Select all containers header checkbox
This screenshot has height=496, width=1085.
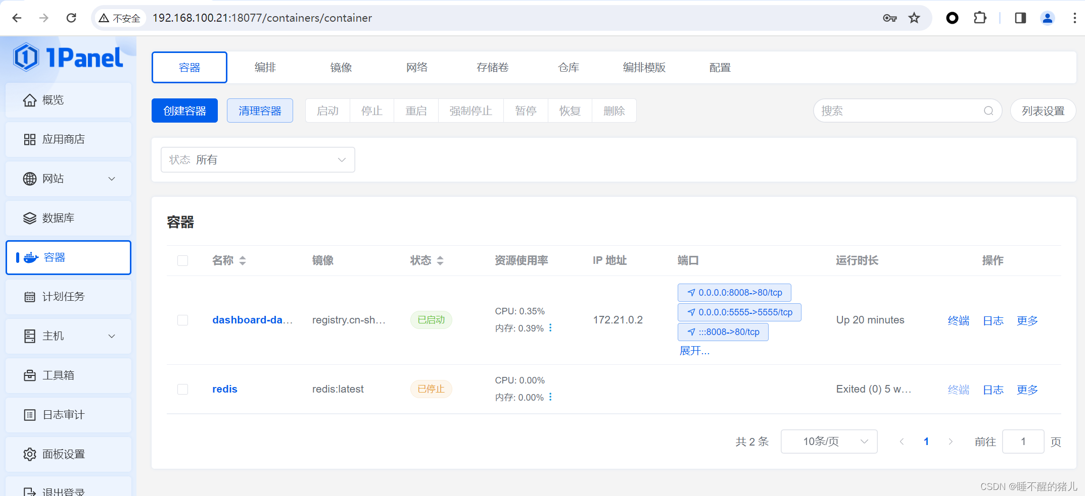tap(182, 260)
